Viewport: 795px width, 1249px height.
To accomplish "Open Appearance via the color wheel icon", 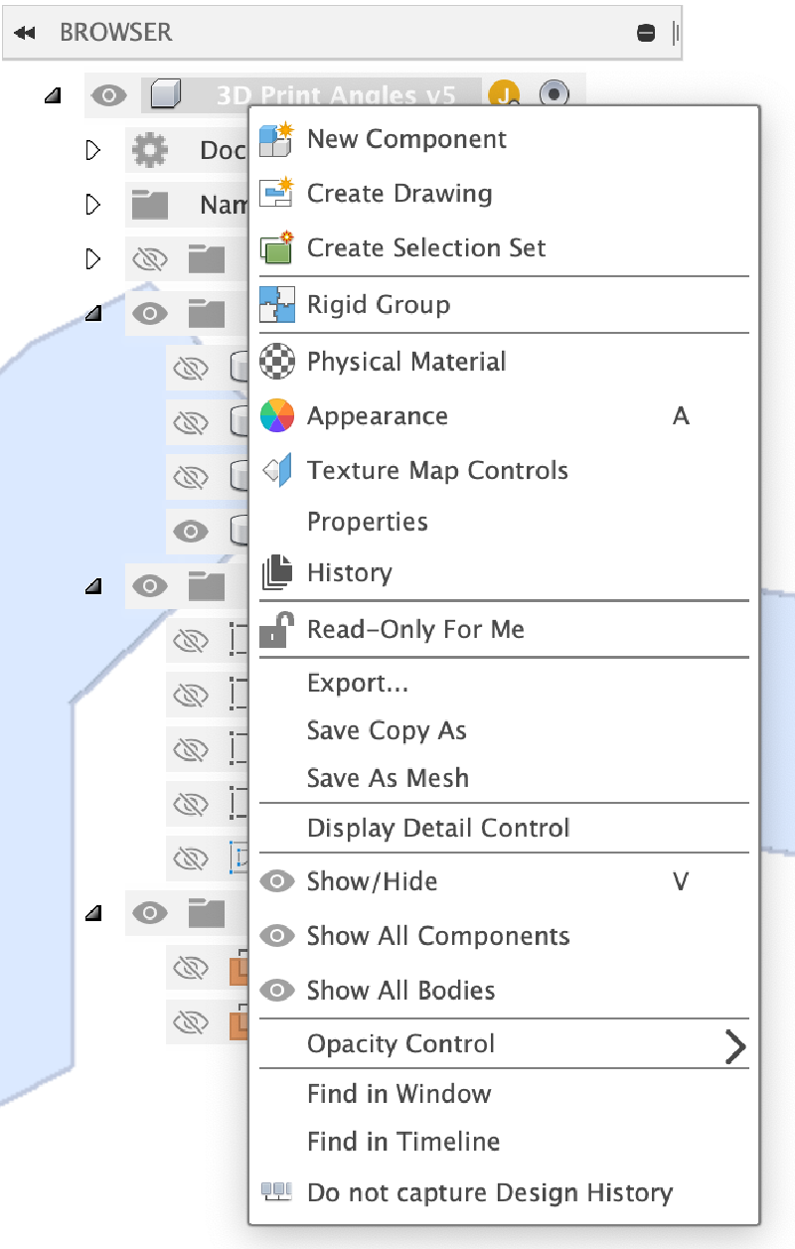I will 276,416.
